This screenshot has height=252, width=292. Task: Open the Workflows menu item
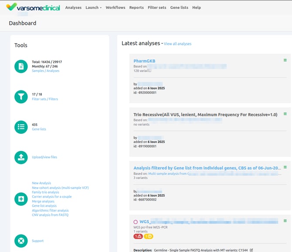115,7
